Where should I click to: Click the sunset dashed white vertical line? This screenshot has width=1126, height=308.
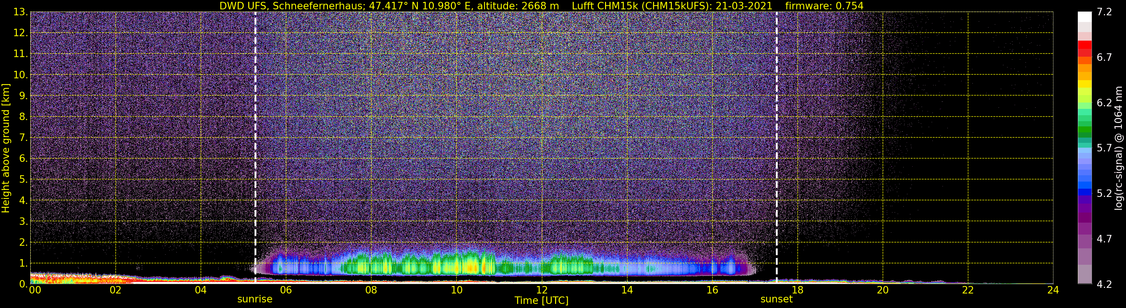click(777, 147)
